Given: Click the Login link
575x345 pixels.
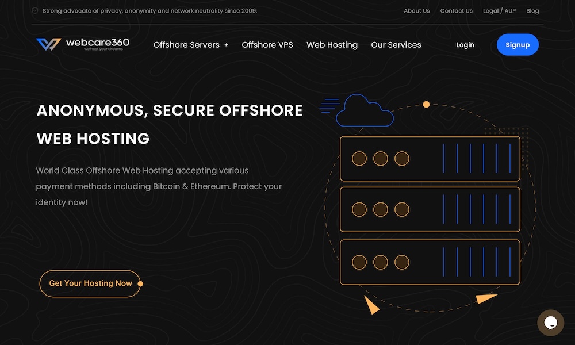Looking at the screenshot, I should (465, 45).
